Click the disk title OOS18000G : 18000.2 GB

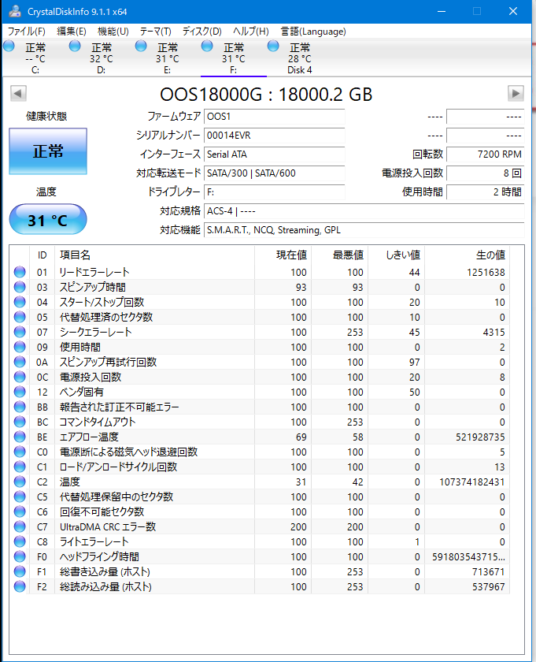tap(266, 94)
